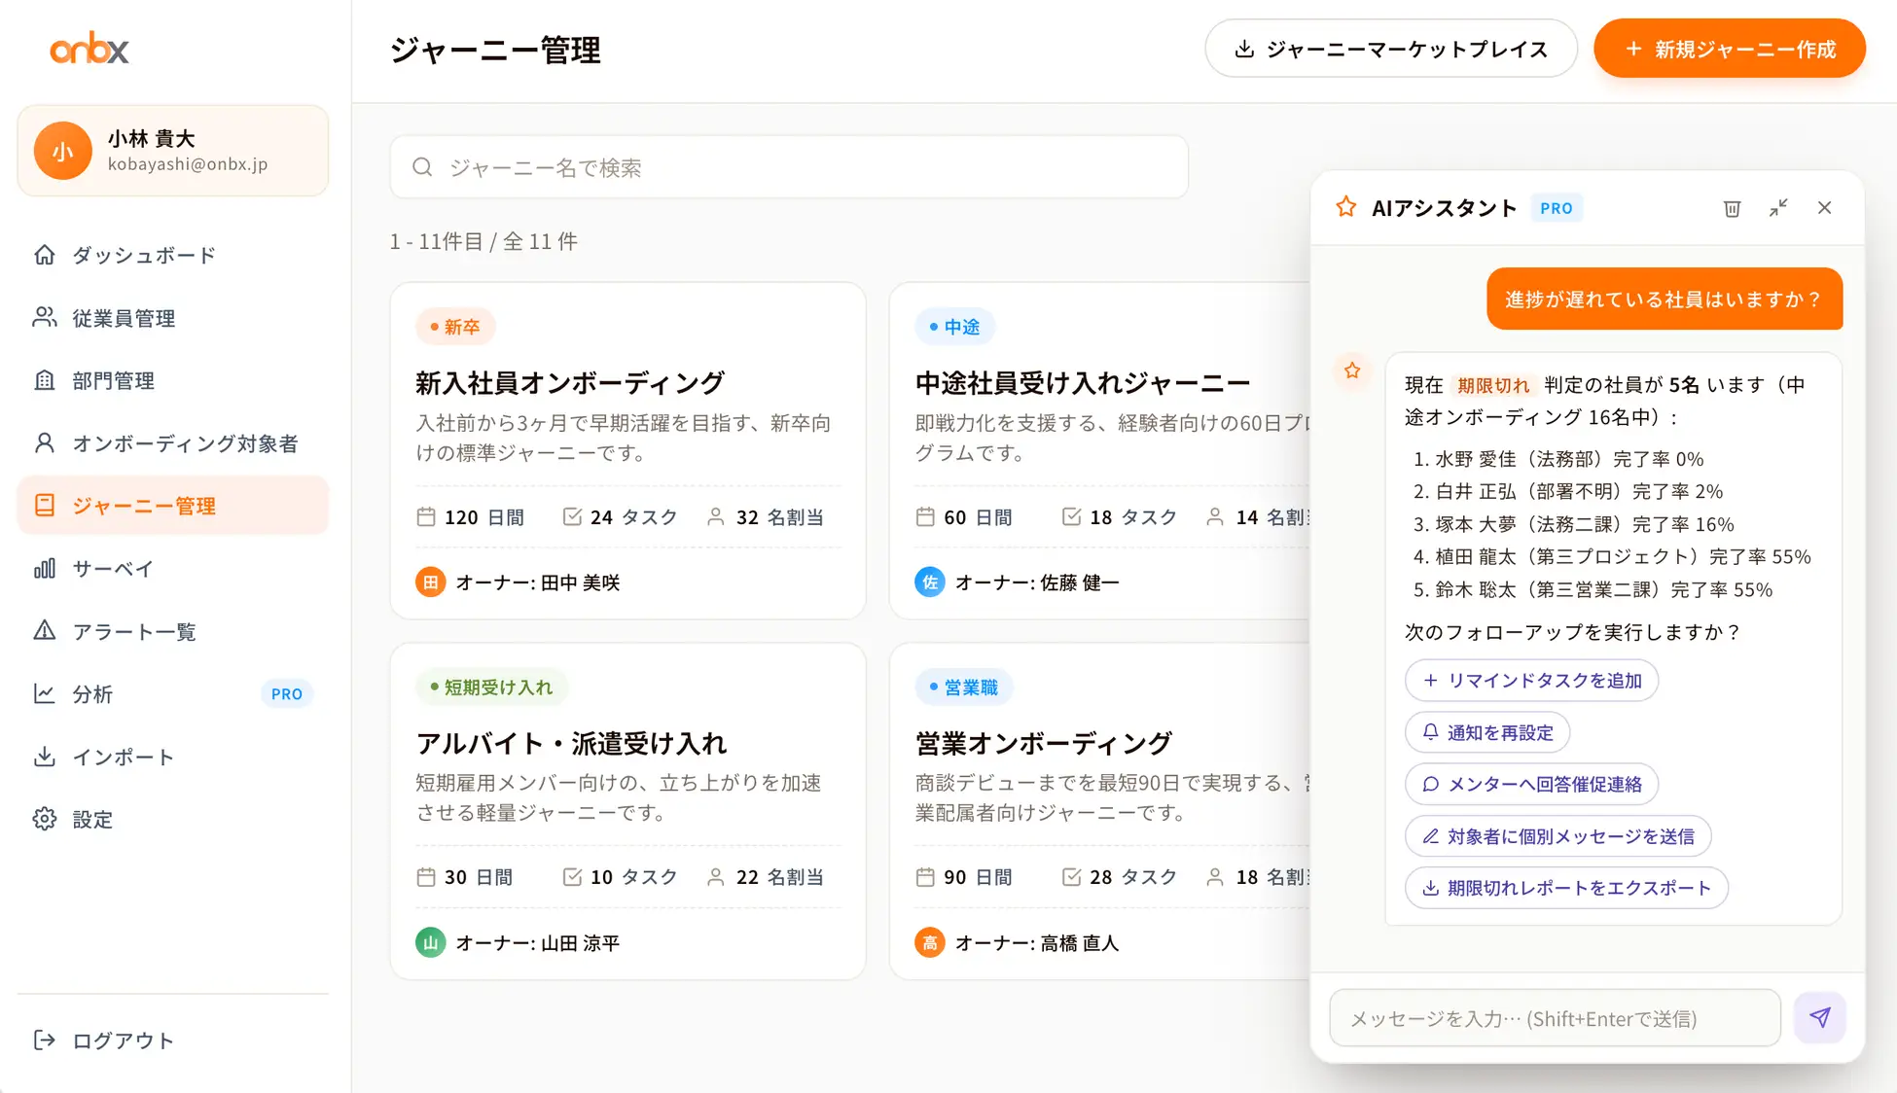Screen dimensions: 1897x1093
Task: Click the PRO badge in AIアシスタント header
Action: [x=1557, y=208]
